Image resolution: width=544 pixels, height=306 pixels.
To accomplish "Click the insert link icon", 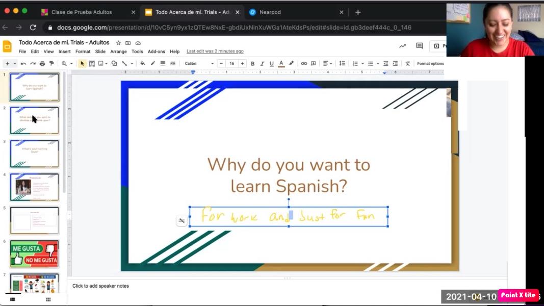I will (304, 64).
